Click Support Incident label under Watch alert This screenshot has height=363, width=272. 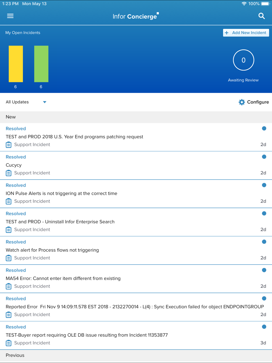32,258
